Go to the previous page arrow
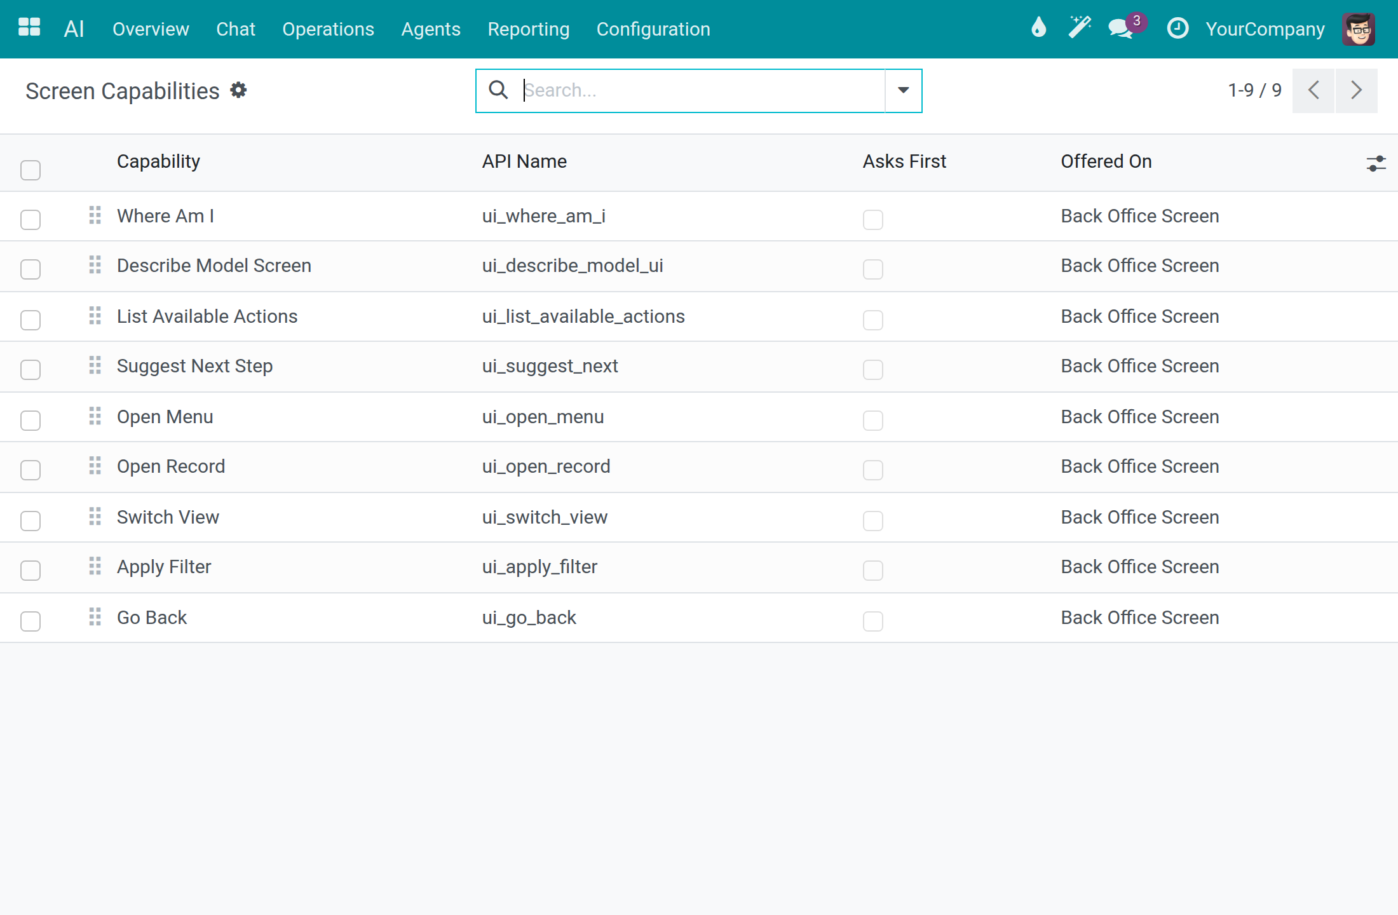 click(1313, 90)
